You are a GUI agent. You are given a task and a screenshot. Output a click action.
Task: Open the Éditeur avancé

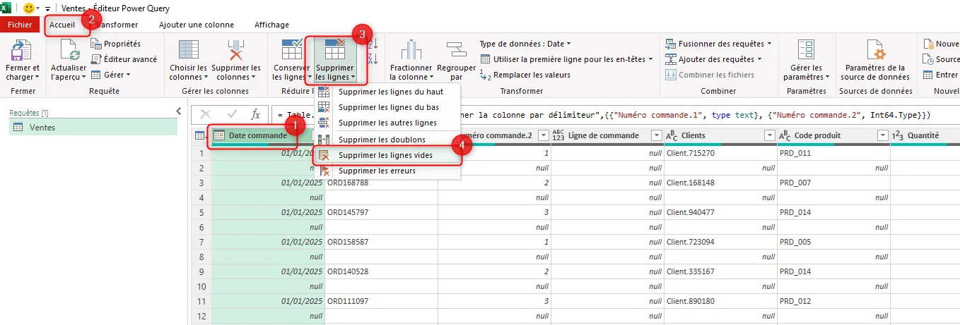point(124,59)
